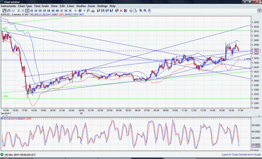This screenshot has height=159, width=262.
Task: Open the Zoom menu
Action: (x=91, y=6)
